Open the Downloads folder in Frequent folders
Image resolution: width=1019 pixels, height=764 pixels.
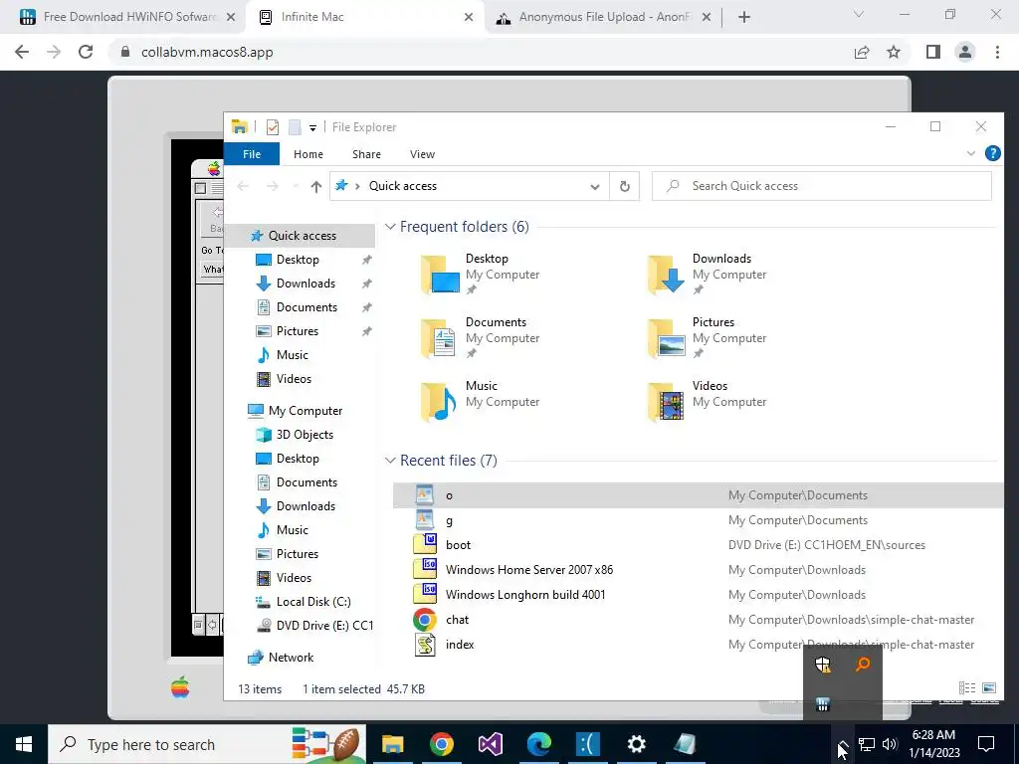(x=709, y=275)
